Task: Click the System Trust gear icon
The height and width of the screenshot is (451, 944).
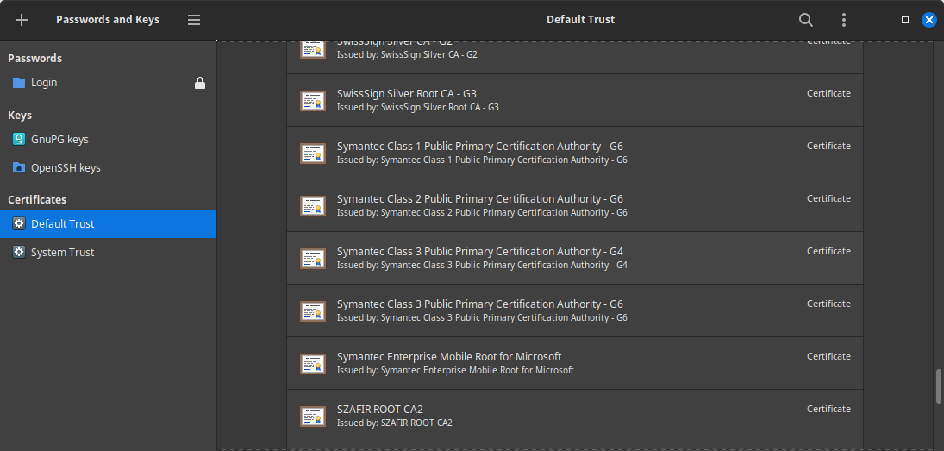Action: tap(19, 252)
